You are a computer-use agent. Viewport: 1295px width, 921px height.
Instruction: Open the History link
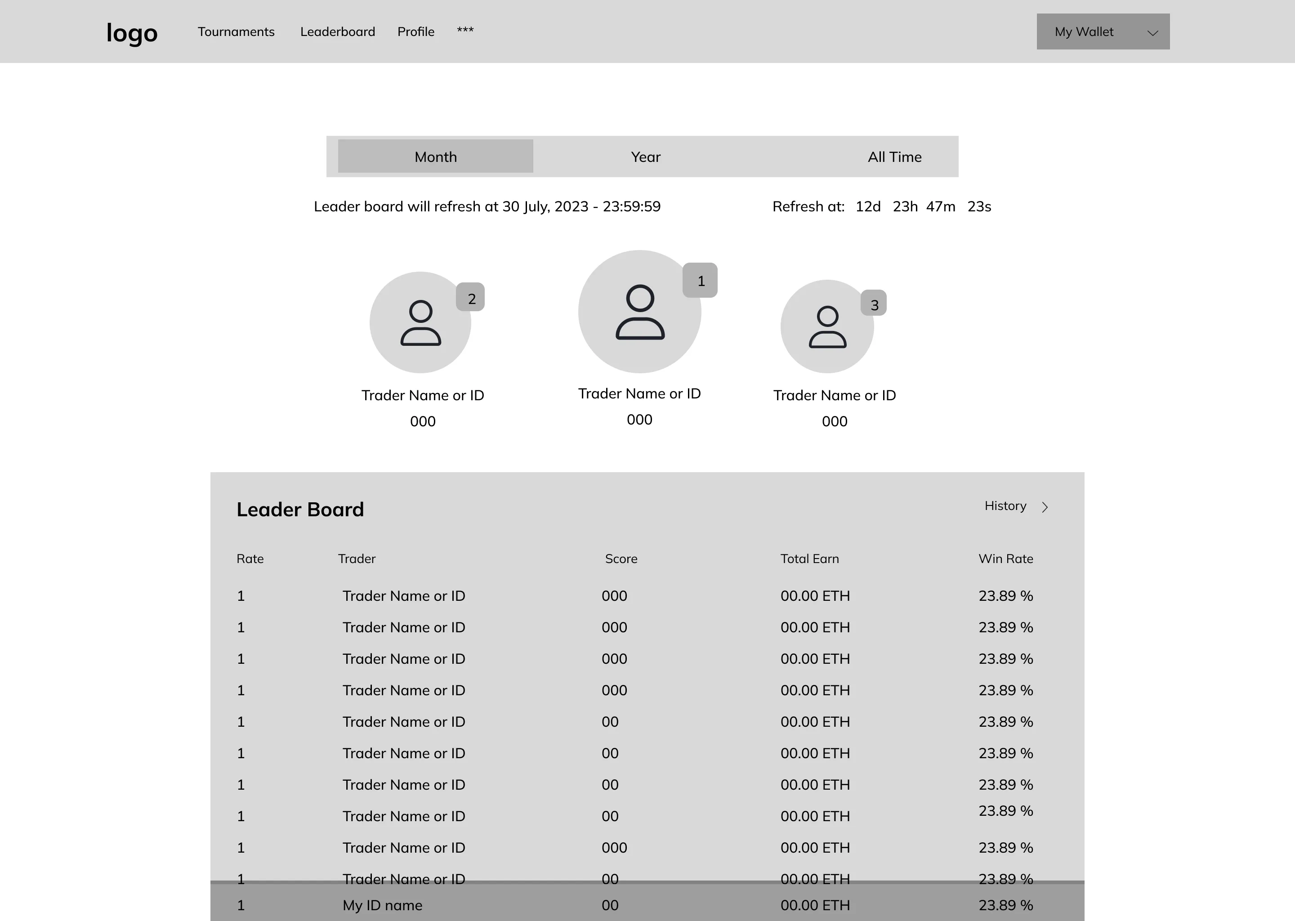pos(1006,506)
